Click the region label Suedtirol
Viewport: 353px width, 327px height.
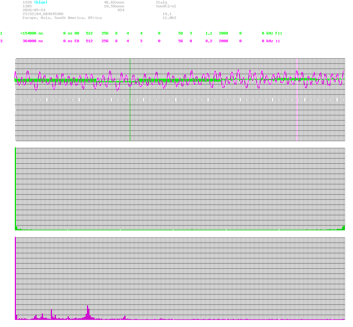[x=166, y=6]
